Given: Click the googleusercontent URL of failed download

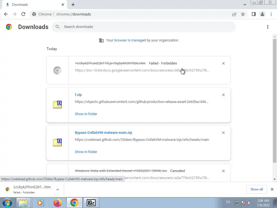Looking at the screenshot, I should point(142,70).
